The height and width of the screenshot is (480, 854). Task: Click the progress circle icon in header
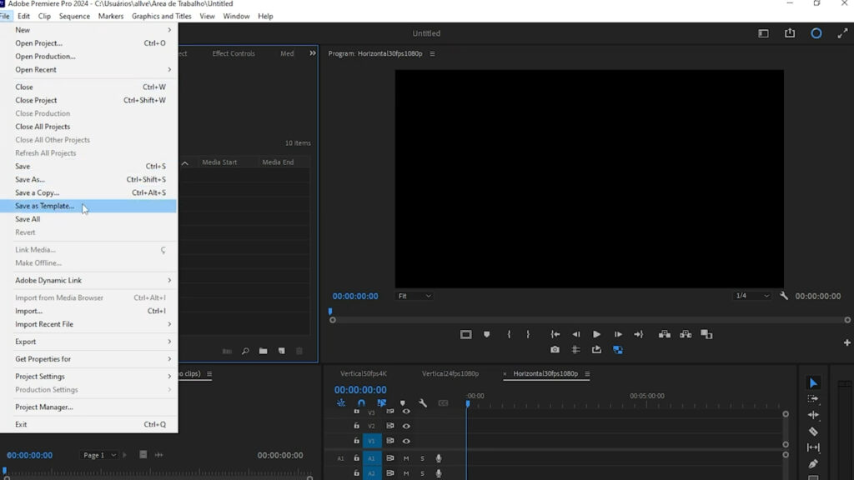(816, 33)
